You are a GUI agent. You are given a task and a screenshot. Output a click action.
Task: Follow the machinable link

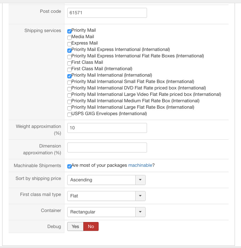[x=140, y=165]
